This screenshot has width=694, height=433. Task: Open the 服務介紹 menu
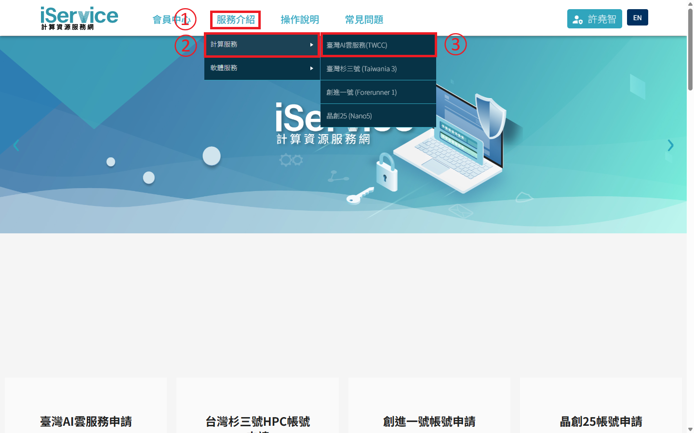236,20
